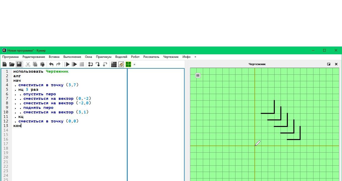Screen dimensions: 342x181
Task: Open a program with the folder icon
Action: click(12, 64)
